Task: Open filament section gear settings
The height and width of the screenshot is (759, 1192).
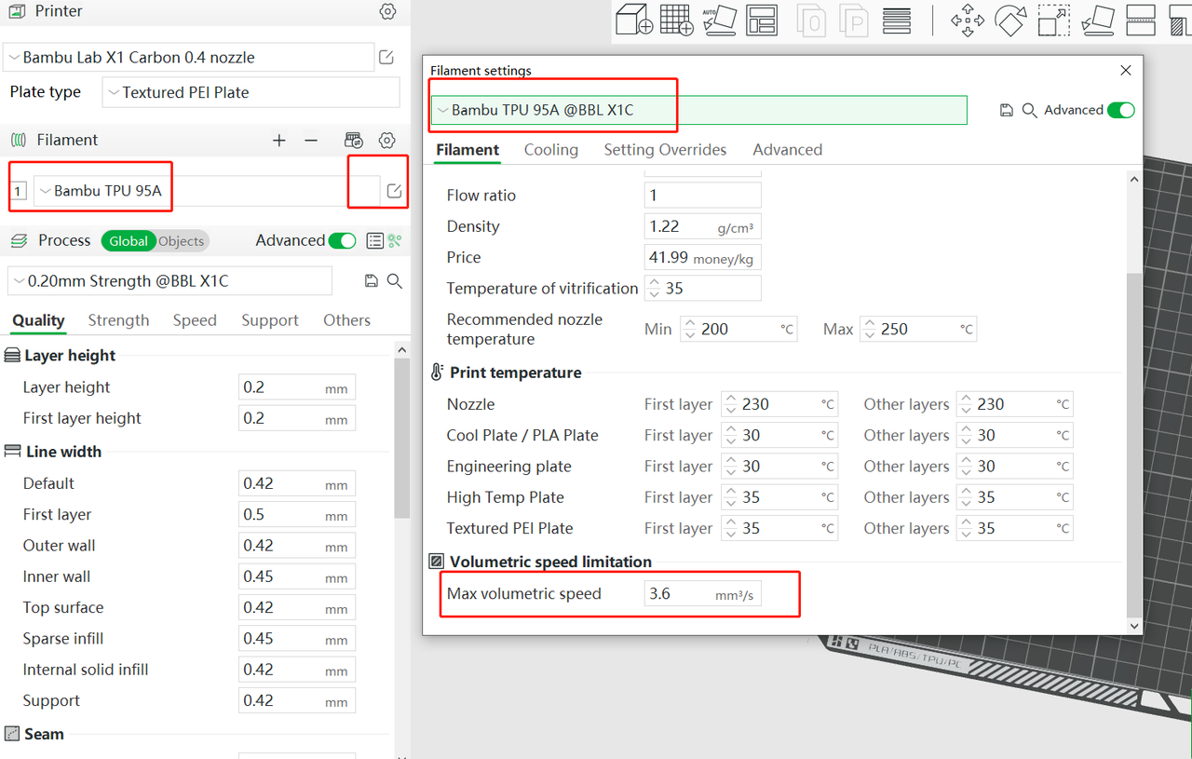Action: [387, 140]
